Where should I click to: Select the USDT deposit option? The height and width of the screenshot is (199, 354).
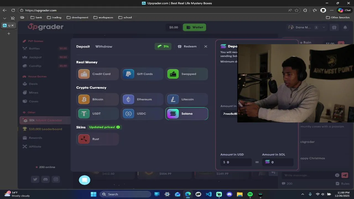tap(97, 114)
